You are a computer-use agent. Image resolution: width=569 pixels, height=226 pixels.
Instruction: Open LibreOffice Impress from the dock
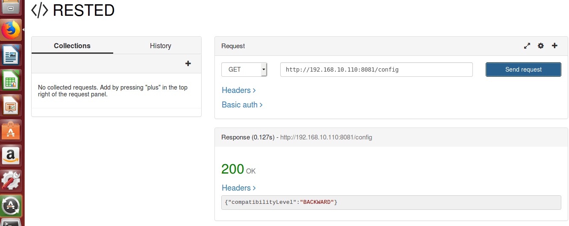[12, 105]
